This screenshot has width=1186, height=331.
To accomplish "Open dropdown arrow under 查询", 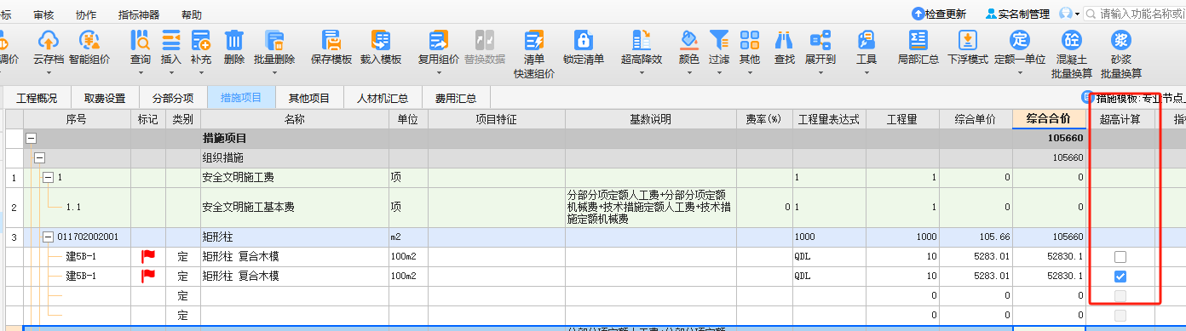I will tap(141, 73).
